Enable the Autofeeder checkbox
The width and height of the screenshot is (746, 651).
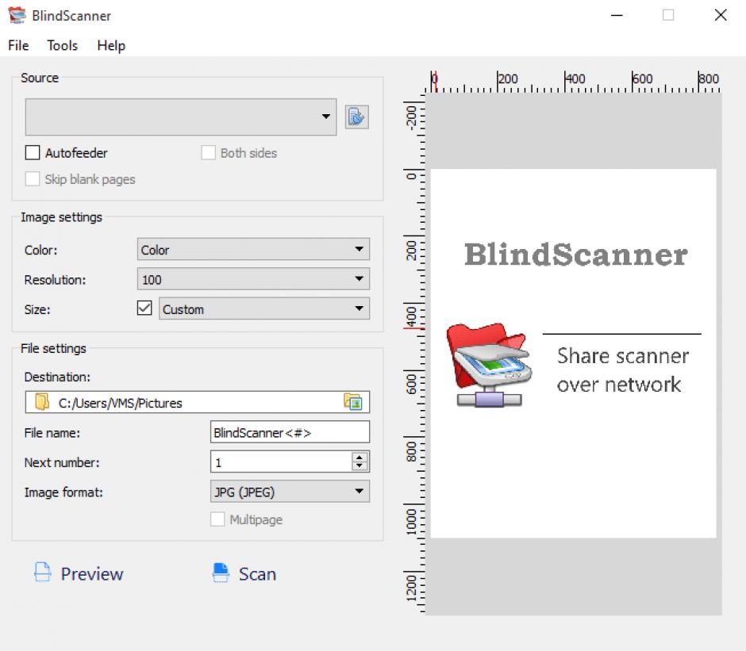(x=33, y=153)
